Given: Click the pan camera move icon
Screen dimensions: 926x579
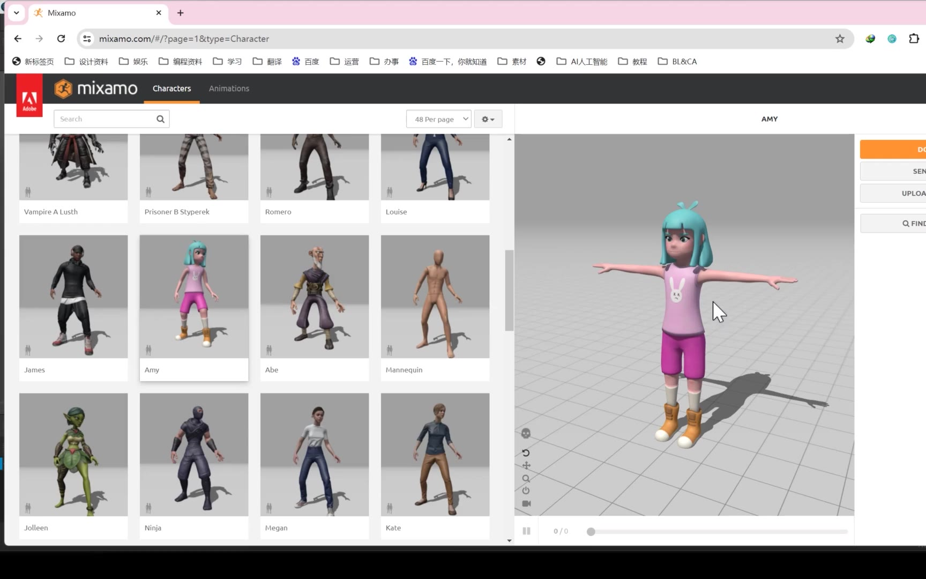Looking at the screenshot, I should click(526, 465).
